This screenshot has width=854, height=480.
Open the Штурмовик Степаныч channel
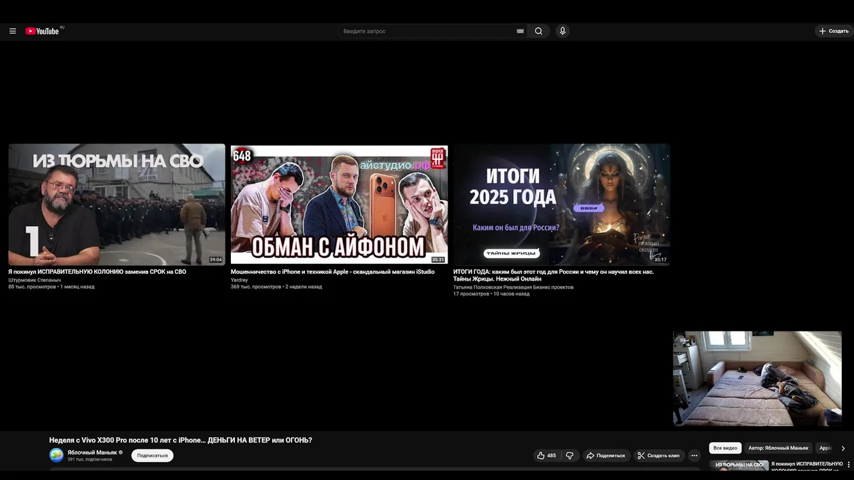34,280
